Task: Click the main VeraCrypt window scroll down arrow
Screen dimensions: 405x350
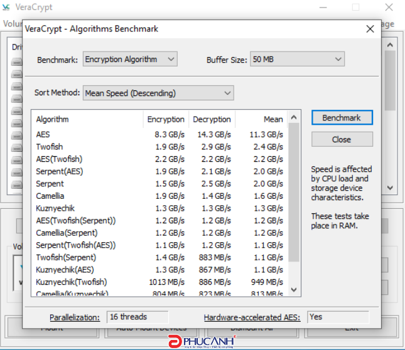Action: click(x=390, y=188)
